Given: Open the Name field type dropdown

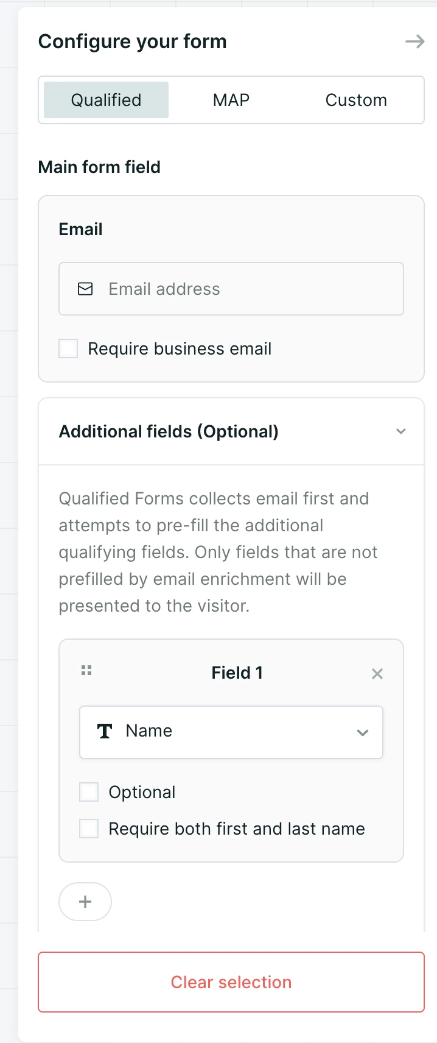Looking at the screenshot, I should pyautogui.click(x=231, y=732).
